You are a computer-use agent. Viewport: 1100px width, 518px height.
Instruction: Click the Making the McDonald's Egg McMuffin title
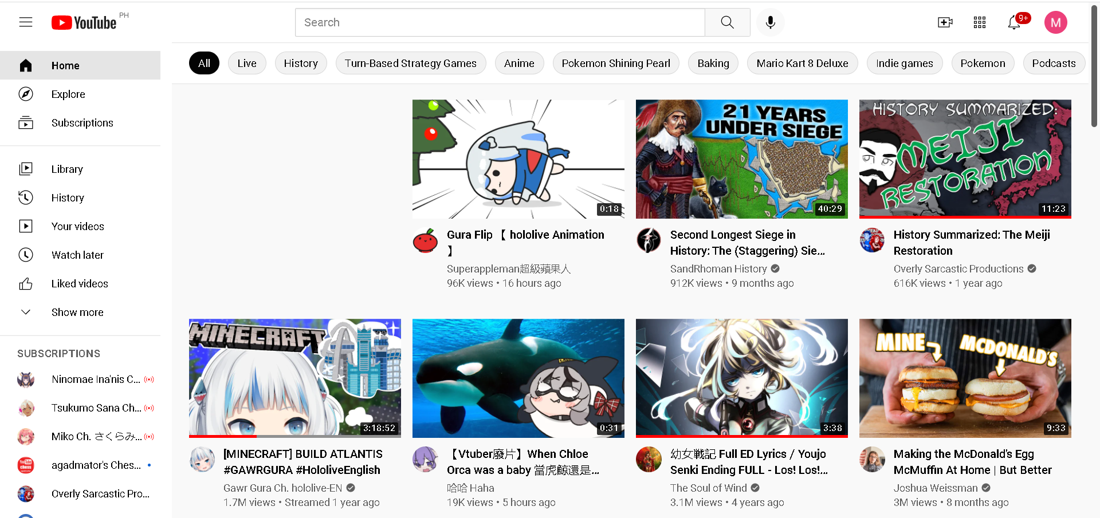click(x=973, y=462)
